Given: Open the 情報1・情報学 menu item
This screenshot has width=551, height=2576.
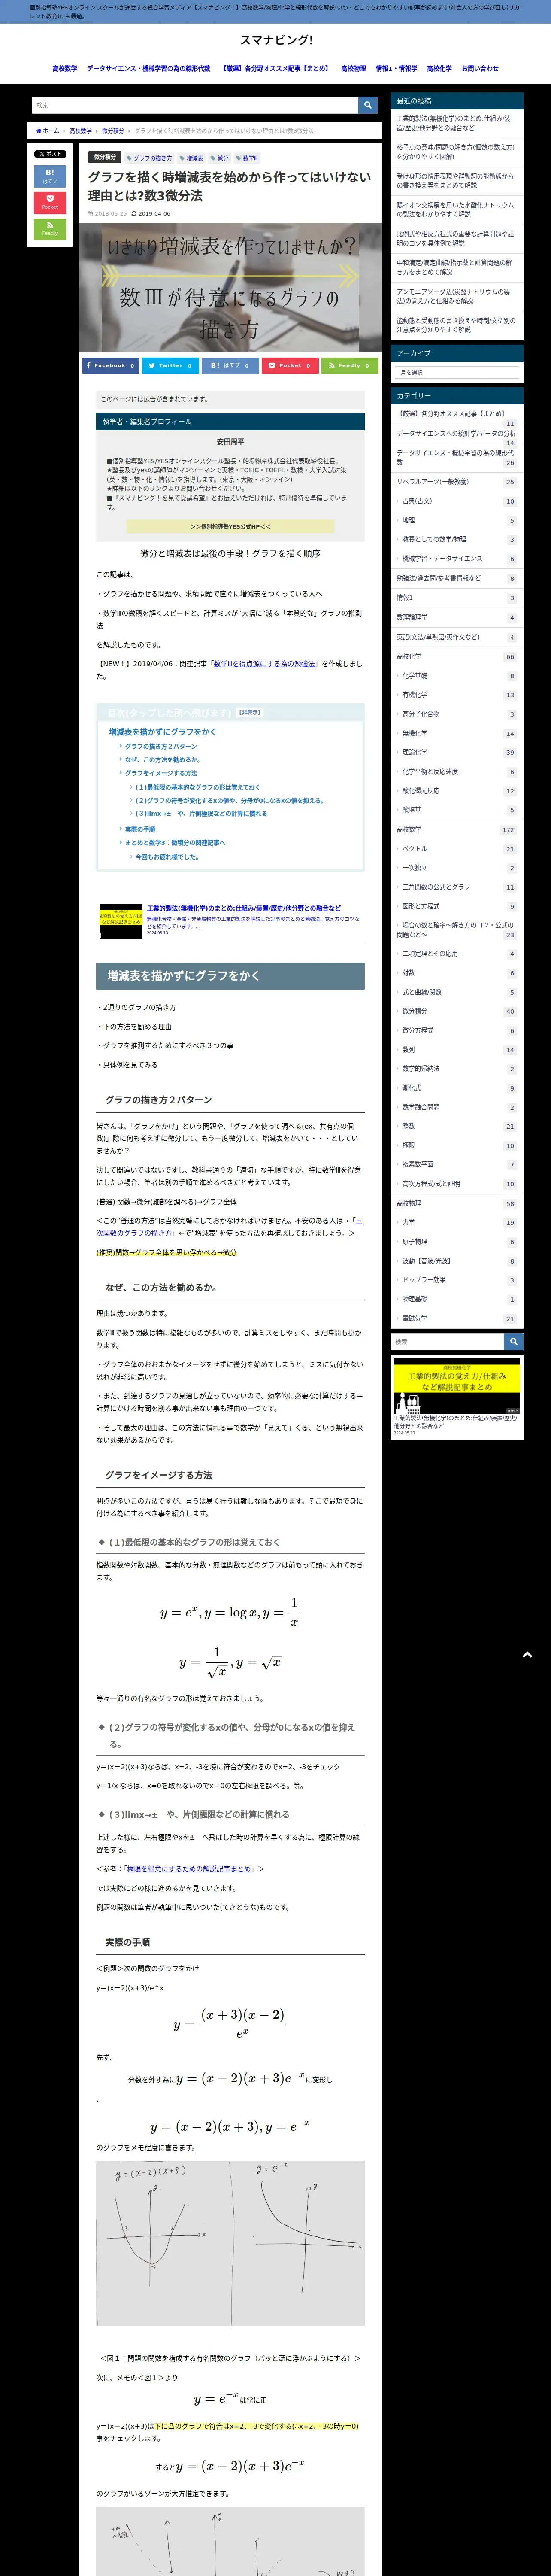Looking at the screenshot, I should pyautogui.click(x=396, y=69).
